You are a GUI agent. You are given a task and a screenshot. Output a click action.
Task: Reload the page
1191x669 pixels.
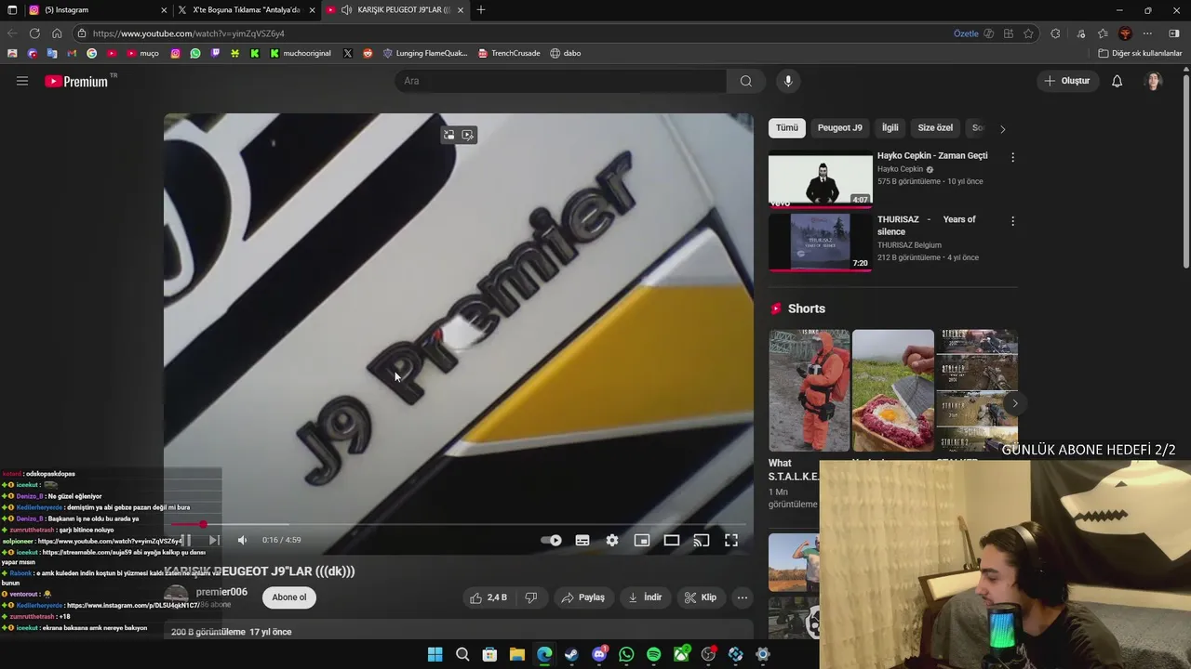point(34,33)
